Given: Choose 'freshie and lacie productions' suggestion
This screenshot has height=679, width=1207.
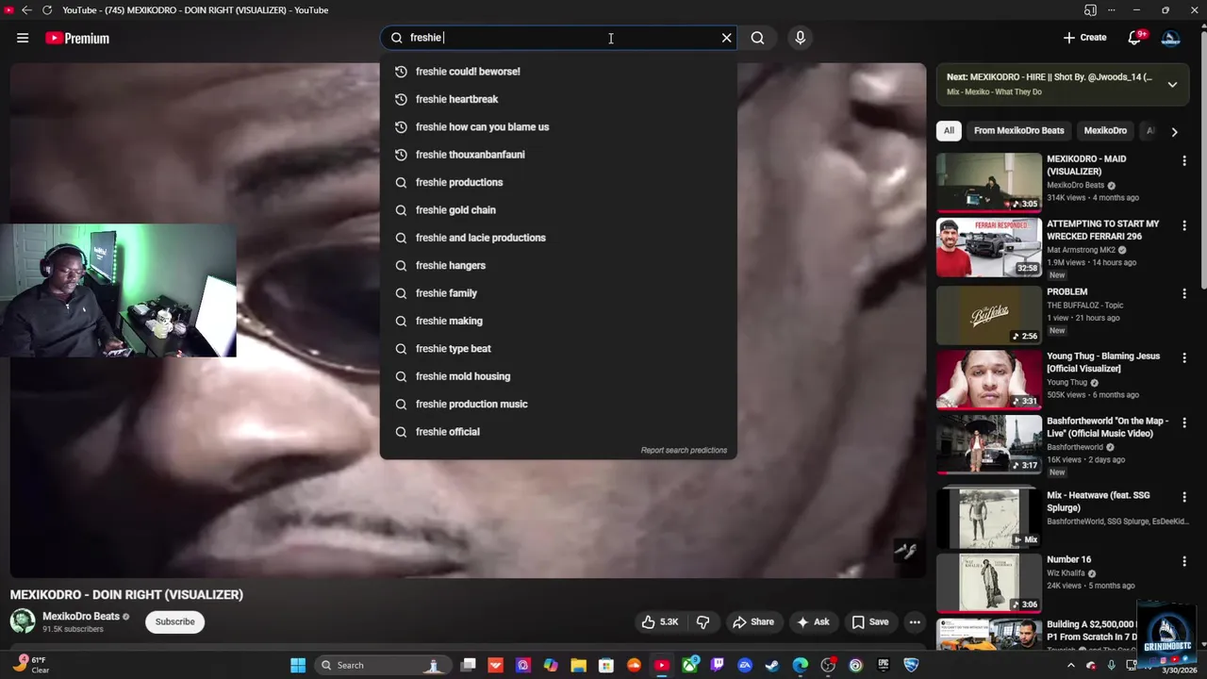Looking at the screenshot, I should click(558, 238).
